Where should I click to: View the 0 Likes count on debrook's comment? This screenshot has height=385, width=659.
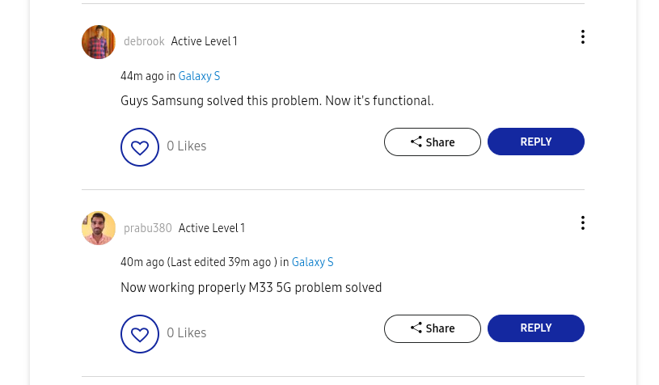pos(187,146)
